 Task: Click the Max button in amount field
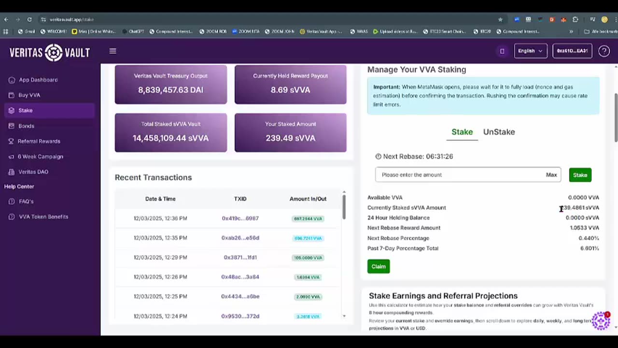click(x=551, y=175)
